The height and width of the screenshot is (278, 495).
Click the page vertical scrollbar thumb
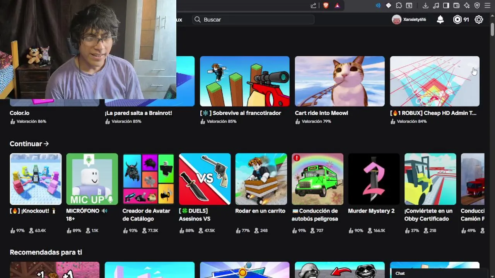point(492,30)
